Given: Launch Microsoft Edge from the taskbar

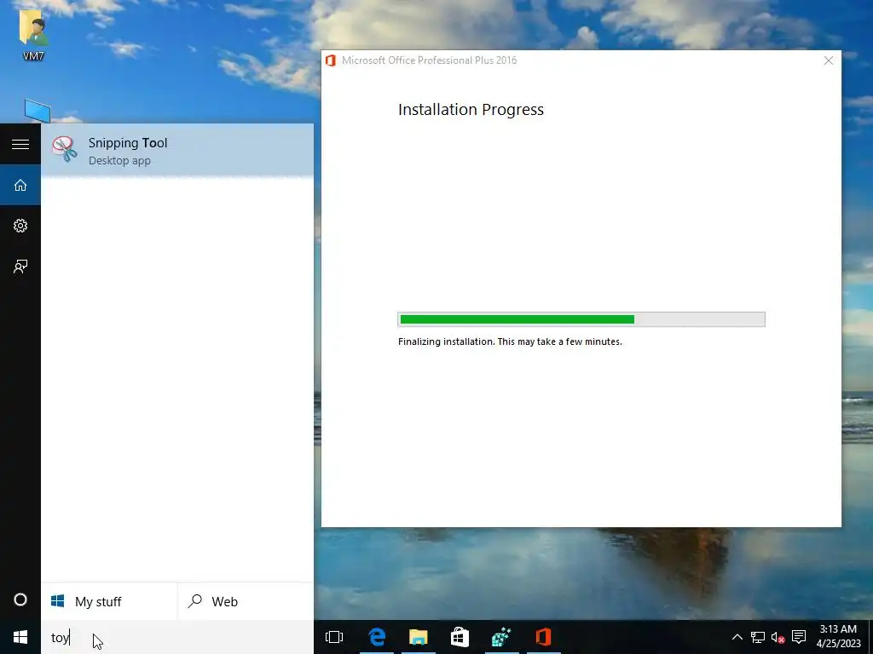Looking at the screenshot, I should pos(377,637).
